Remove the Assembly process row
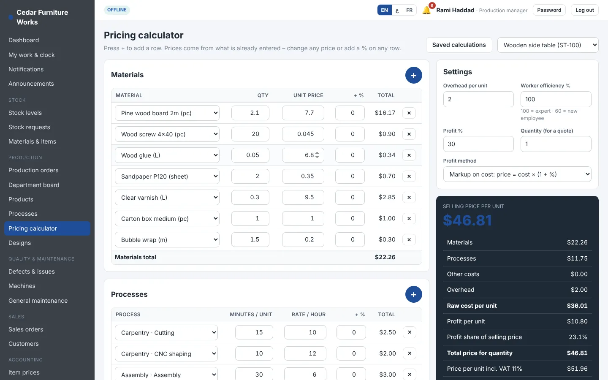Image resolution: width=608 pixels, height=380 pixels. 410,375
